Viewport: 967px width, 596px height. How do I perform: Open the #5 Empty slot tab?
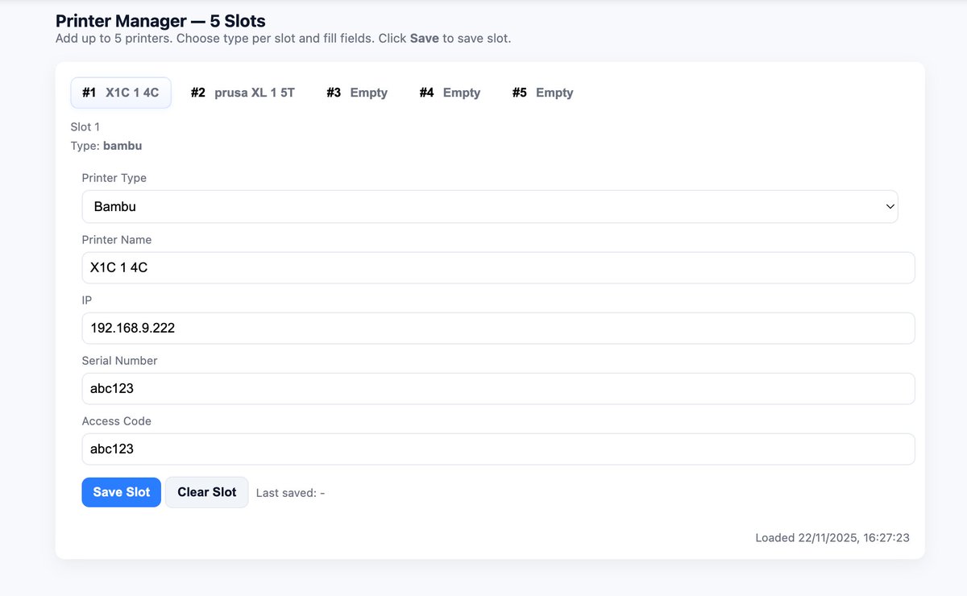pyautogui.click(x=542, y=93)
